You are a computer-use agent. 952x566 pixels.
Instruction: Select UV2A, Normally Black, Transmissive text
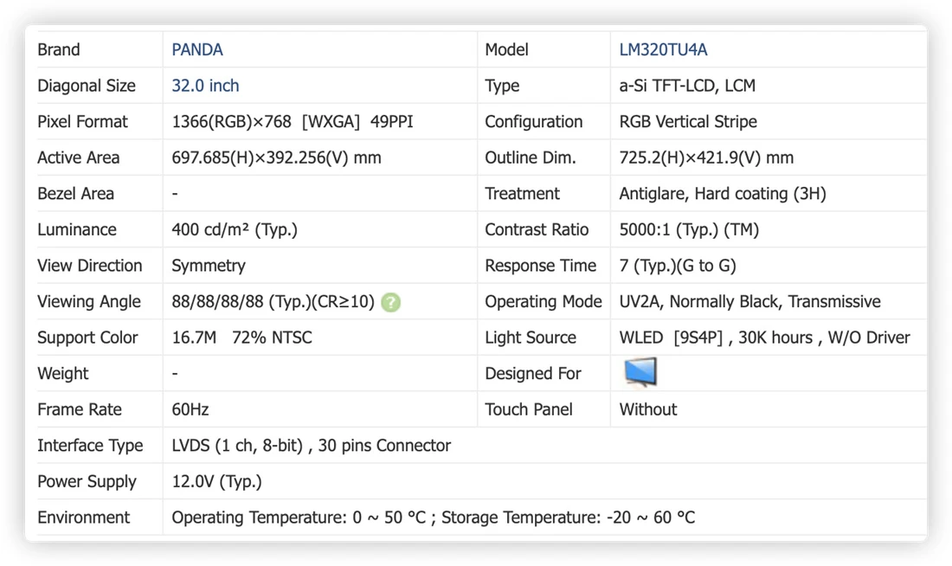point(749,302)
